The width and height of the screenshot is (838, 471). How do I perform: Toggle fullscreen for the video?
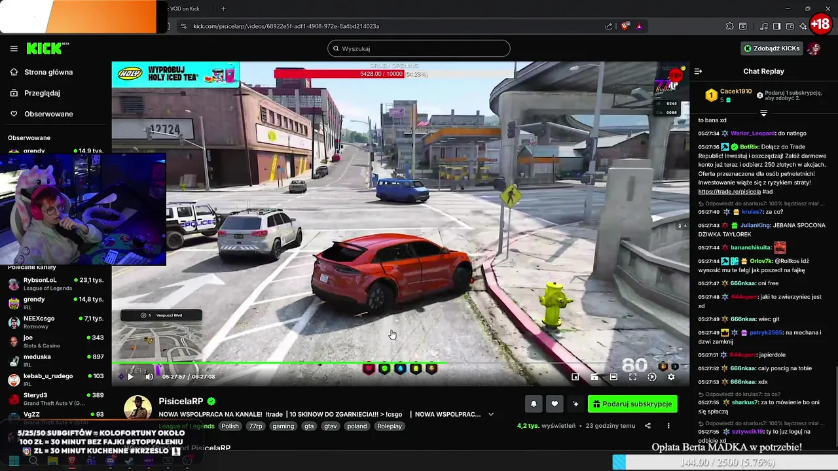[632, 377]
